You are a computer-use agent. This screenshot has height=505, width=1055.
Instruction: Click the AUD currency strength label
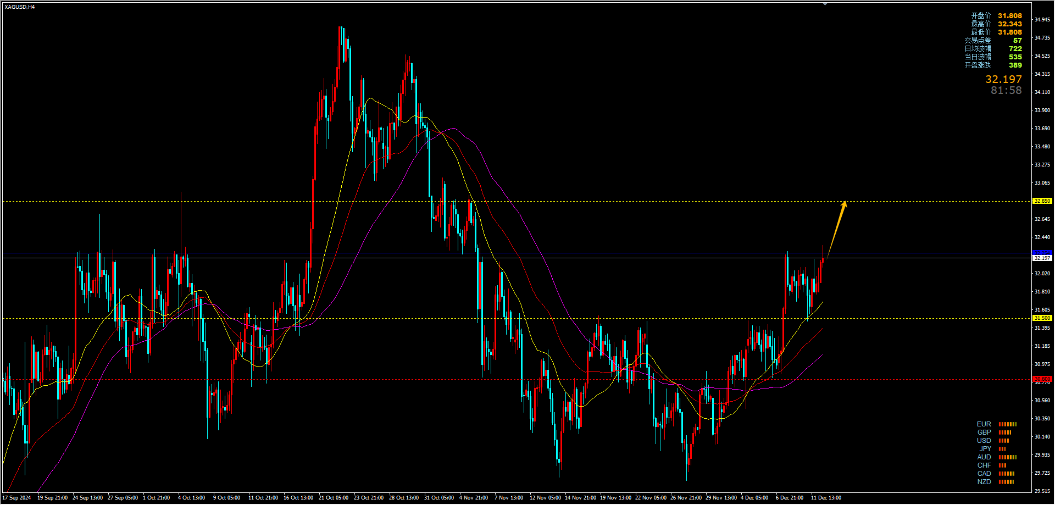(x=984, y=457)
